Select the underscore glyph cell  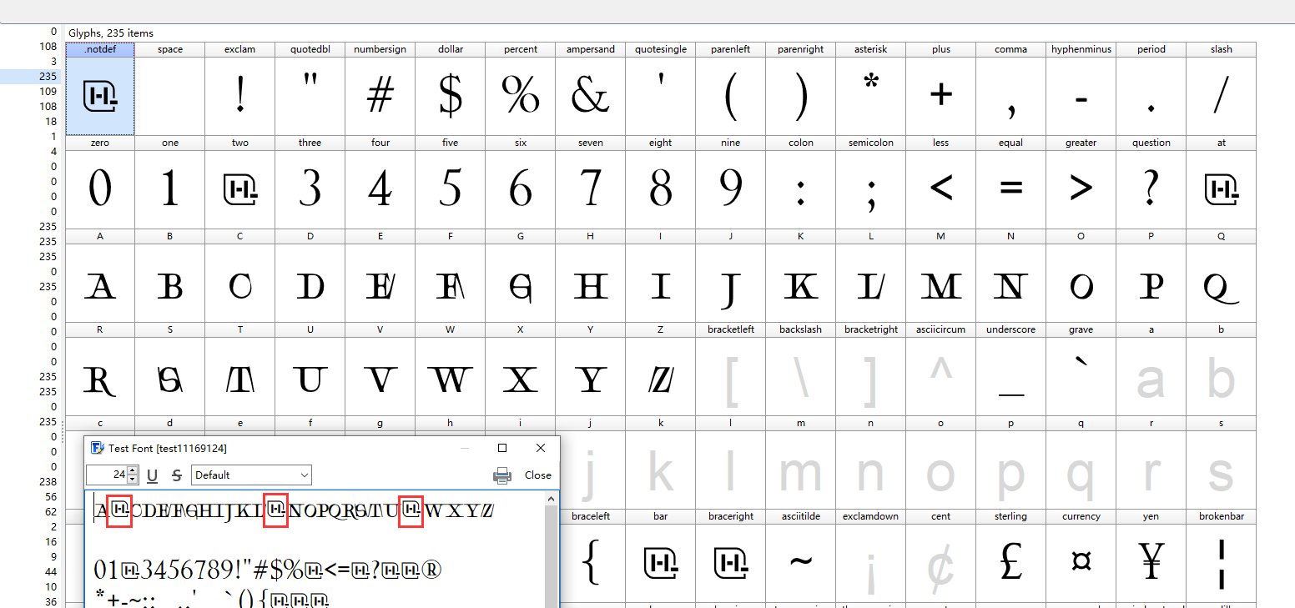(x=1011, y=369)
